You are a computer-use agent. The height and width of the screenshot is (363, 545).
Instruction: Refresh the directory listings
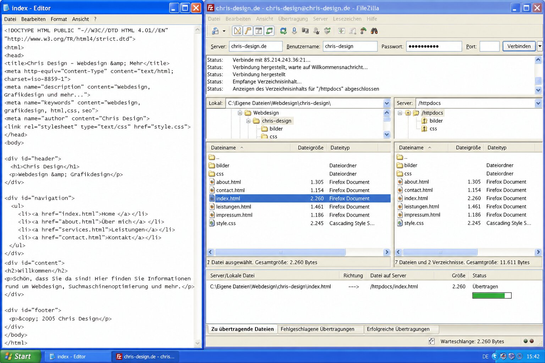283,31
